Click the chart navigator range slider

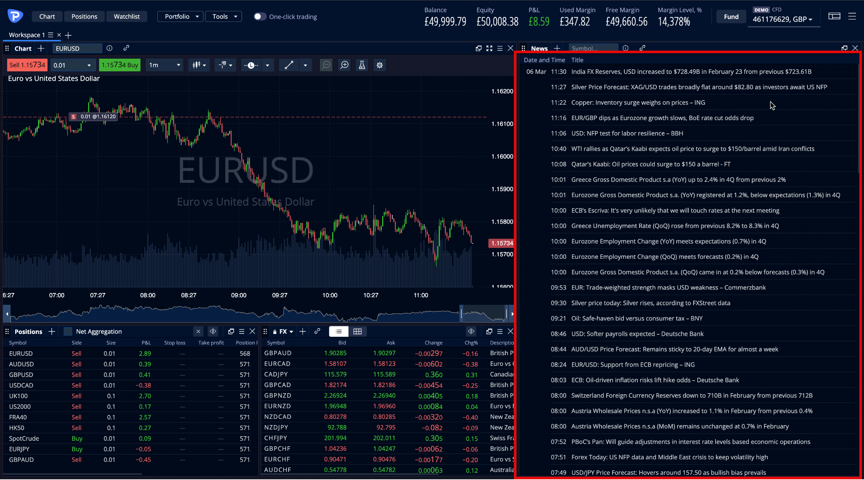point(483,314)
